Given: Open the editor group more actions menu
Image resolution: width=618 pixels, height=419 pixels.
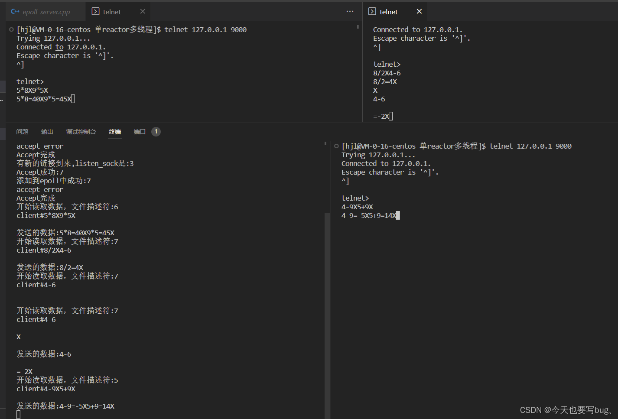Looking at the screenshot, I should [350, 11].
